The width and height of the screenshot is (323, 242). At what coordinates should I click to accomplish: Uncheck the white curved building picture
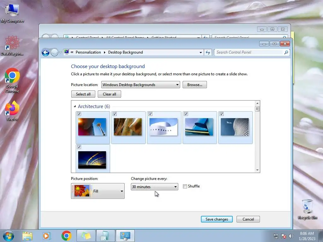150,114
